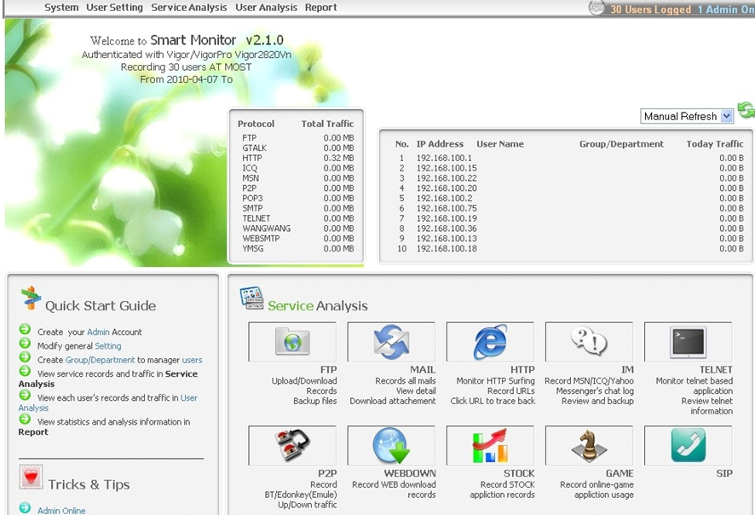The height and width of the screenshot is (515, 755).
Task: Click the Quick Start Guide signpost icon
Action: pyautogui.click(x=31, y=298)
